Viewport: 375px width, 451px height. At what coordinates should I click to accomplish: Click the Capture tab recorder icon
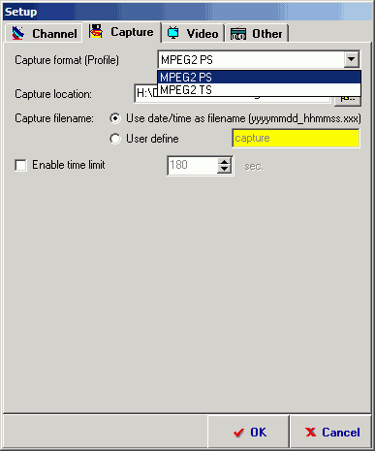[96, 31]
